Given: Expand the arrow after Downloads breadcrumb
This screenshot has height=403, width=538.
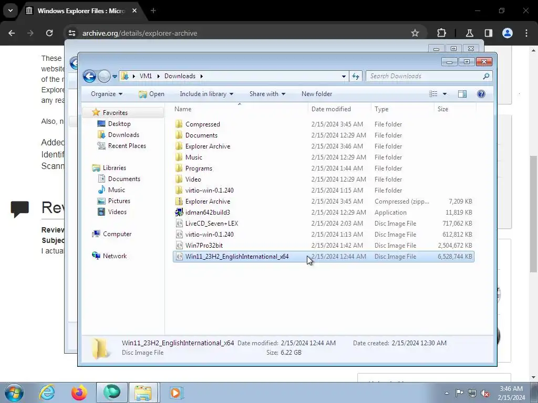Looking at the screenshot, I should pyautogui.click(x=201, y=76).
